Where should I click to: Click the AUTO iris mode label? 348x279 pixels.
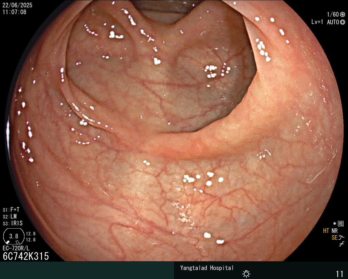pos(333,22)
